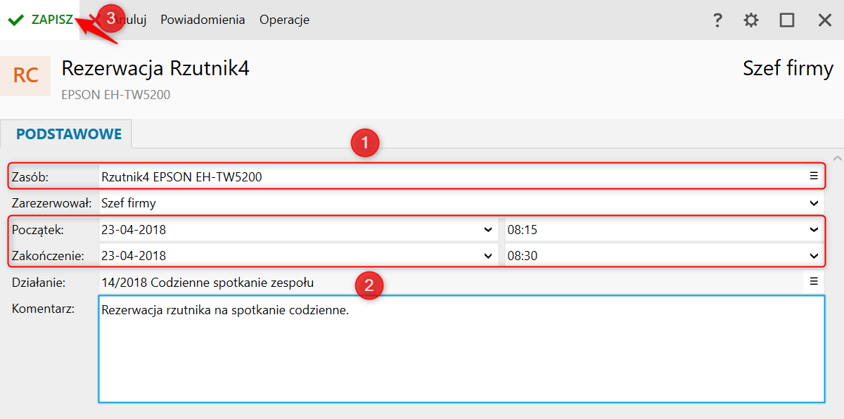Switch to the PODSTAWOWE tab
The image size is (844, 419).
(x=69, y=134)
